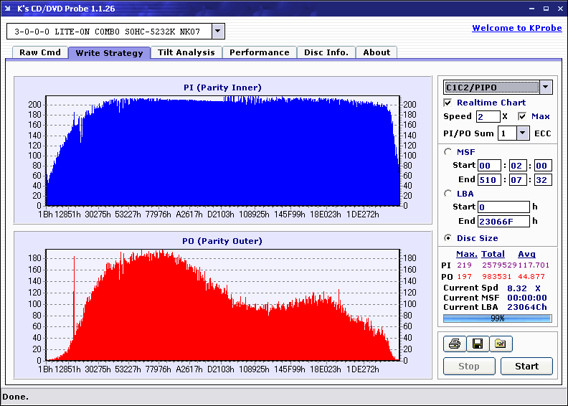Follow the Welcome to KProbe link
The height and width of the screenshot is (406, 568).
[x=516, y=28]
